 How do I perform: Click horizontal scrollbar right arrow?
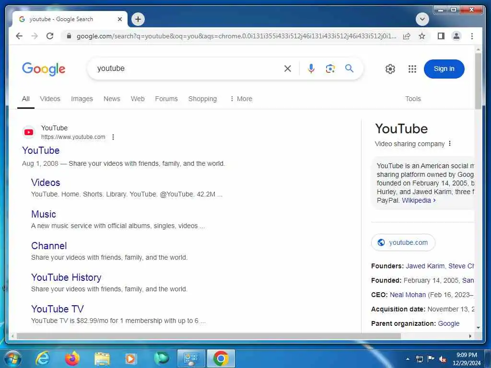coord(470,336)
